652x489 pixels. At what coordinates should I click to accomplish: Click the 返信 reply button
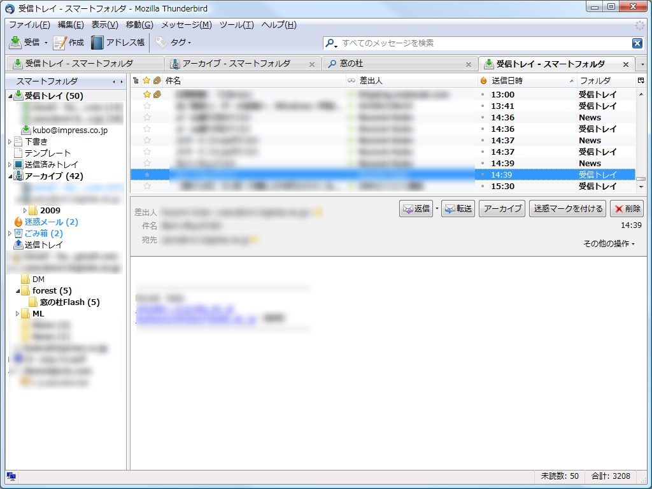tap(416, 208)
